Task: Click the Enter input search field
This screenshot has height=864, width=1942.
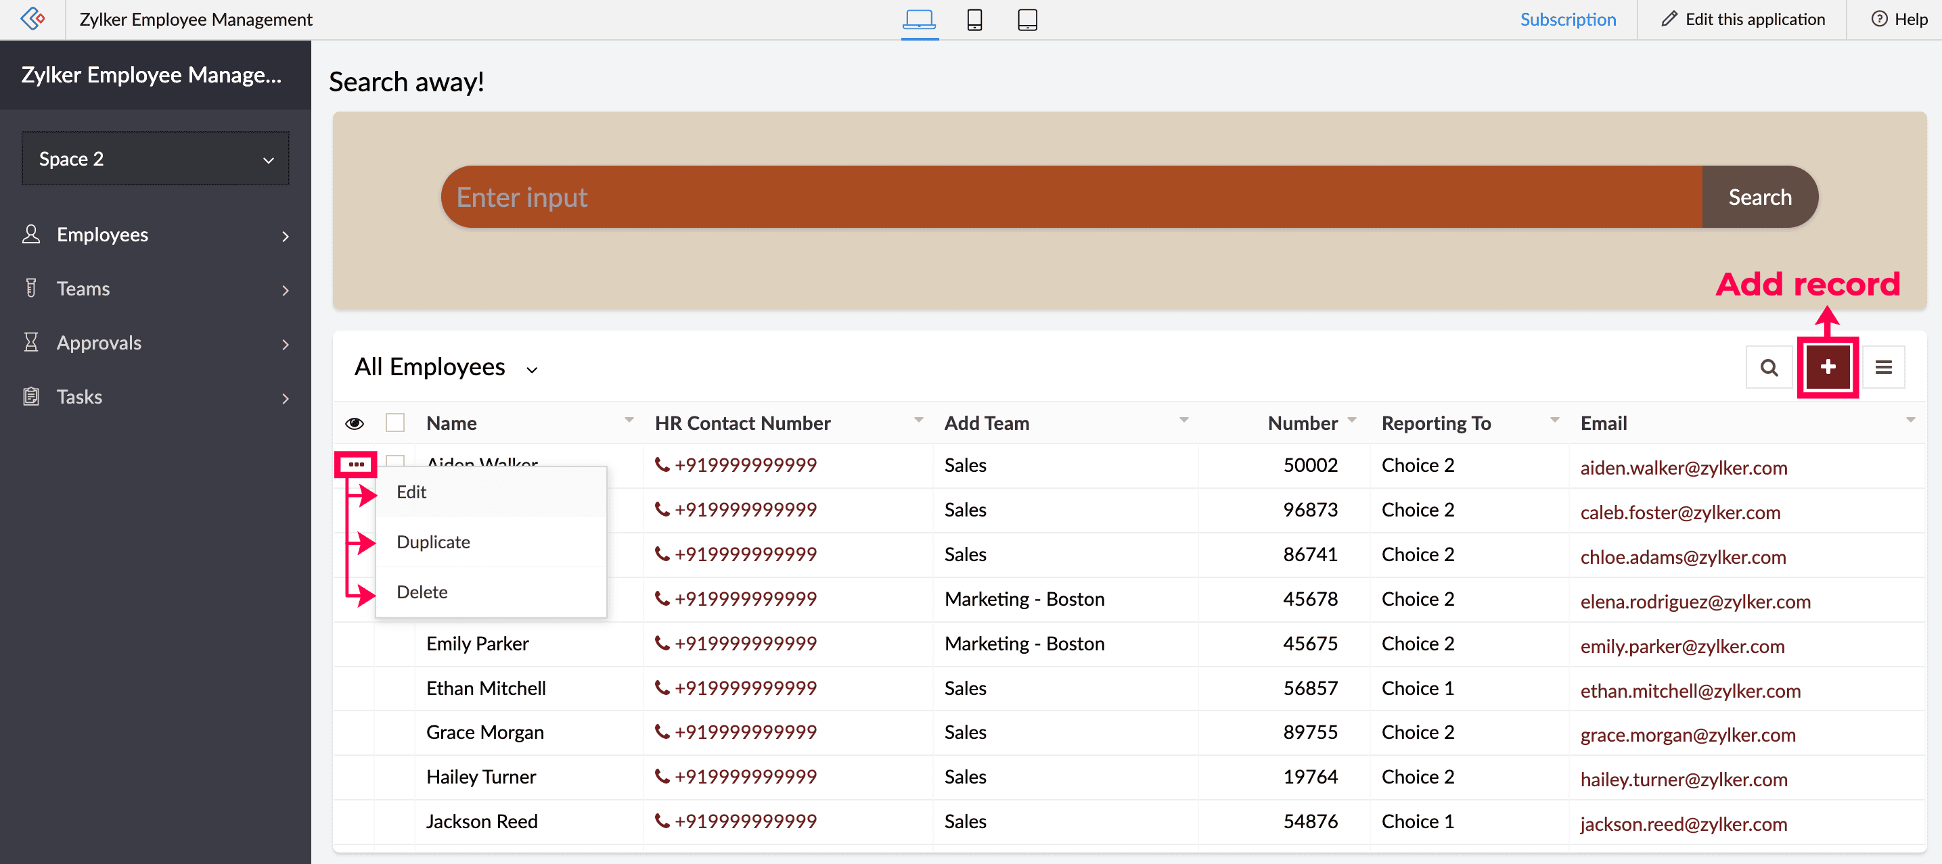Action: point(1070,197)
